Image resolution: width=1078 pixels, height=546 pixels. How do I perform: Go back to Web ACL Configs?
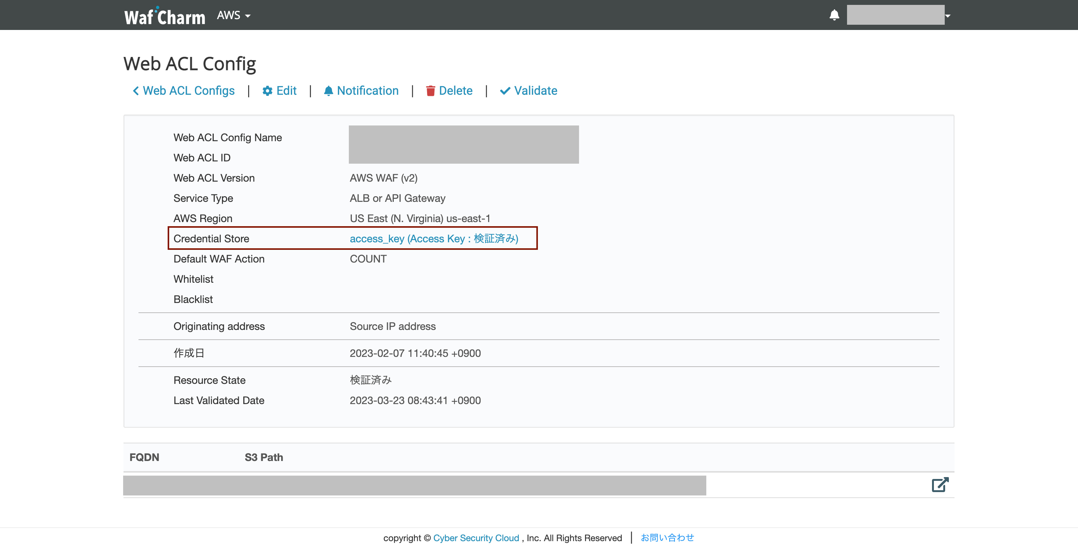[x=184, y=91]
